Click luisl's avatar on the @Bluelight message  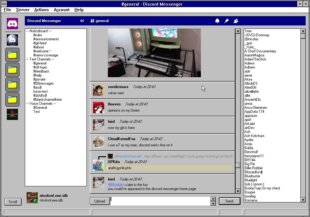[99, 183]
